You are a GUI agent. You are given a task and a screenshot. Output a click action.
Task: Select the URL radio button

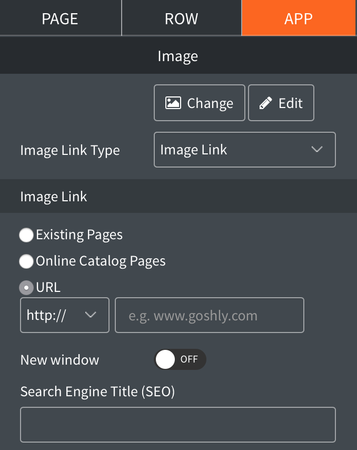(x=26, y=288)
